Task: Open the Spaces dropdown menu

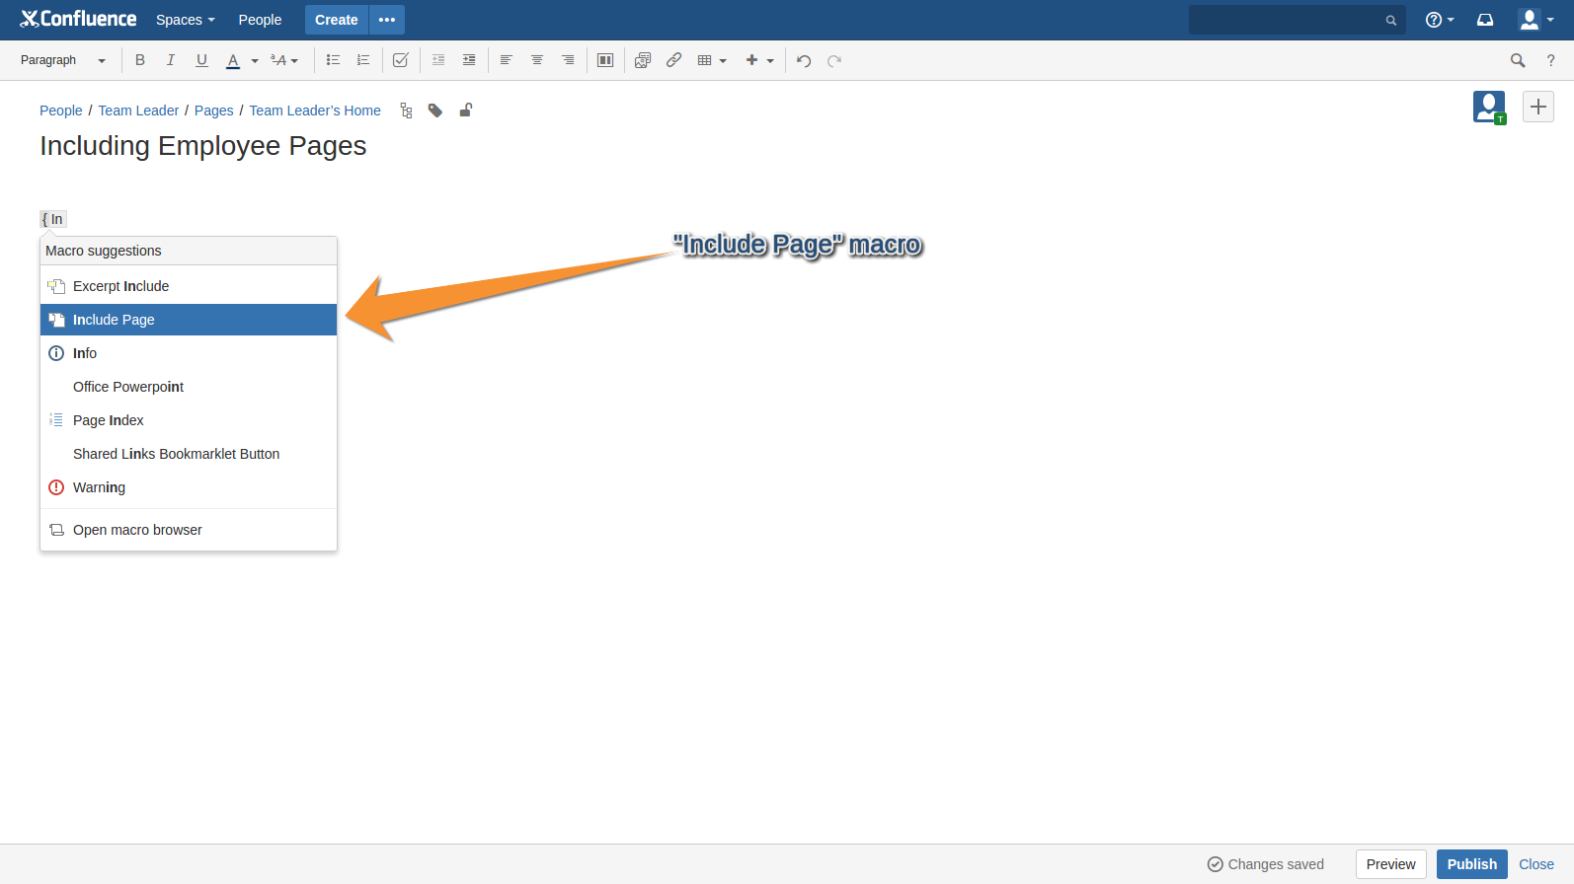Action: point(185,20)
